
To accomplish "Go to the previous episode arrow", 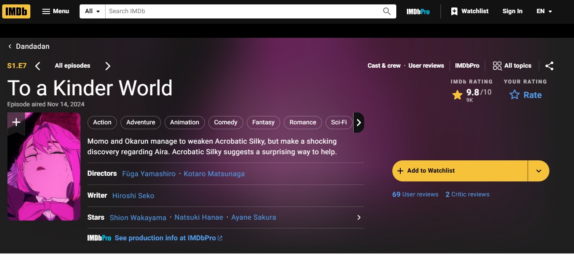I will (x=38, y=66).
